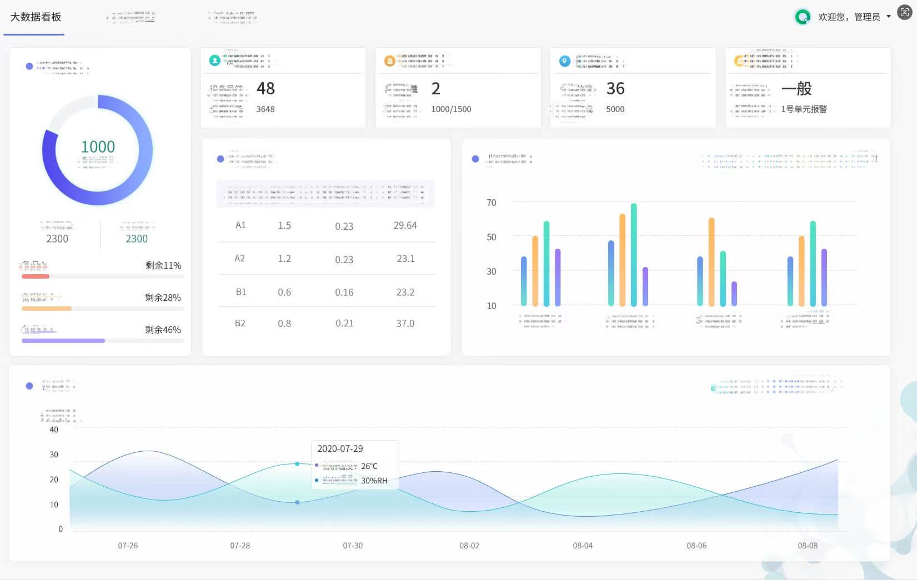The height and width of the screenshot is (580, 917).
Task: Click the purple progress bar labeled 剩余46%
Action: pyautogui.click(x=63, y=341)
